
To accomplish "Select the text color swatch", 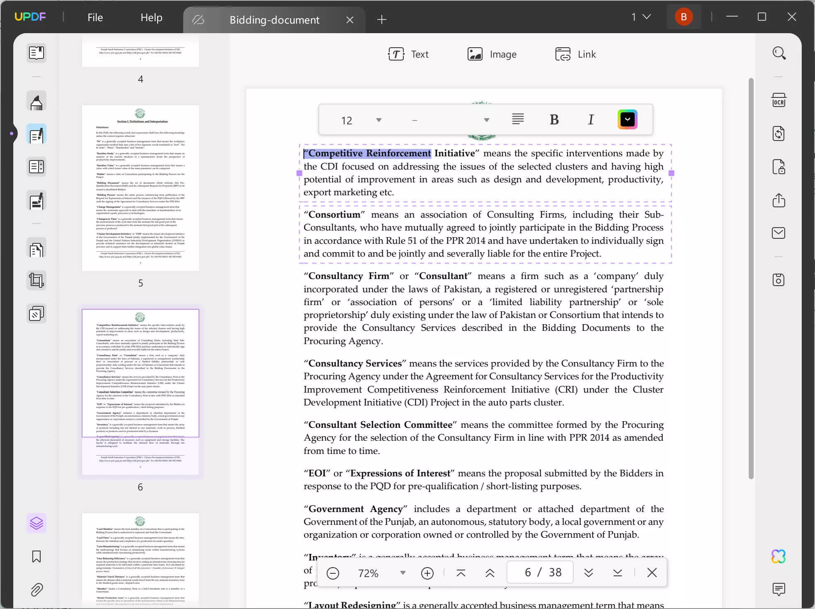I will tap(627, 120).
